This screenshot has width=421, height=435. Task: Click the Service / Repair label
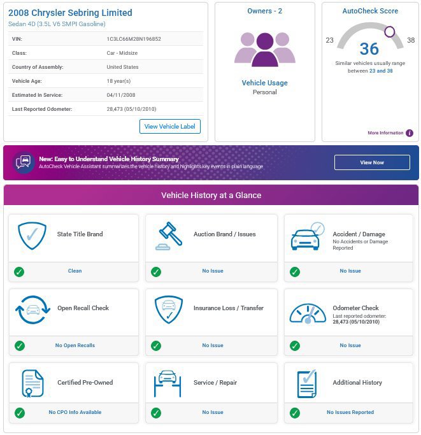[x=215, y=383]
